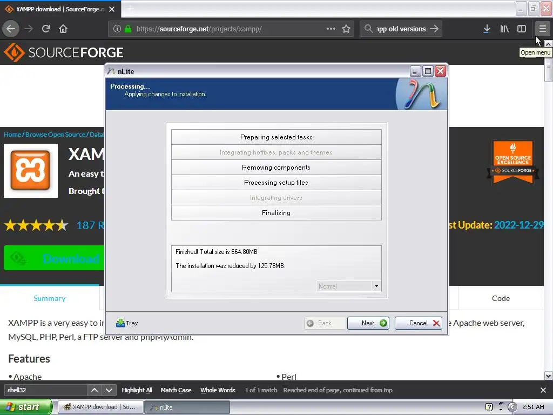This screenshot has height=415, width=553.
Task: Open the Firefox downloads panel
Action: (x=487, y=29)
